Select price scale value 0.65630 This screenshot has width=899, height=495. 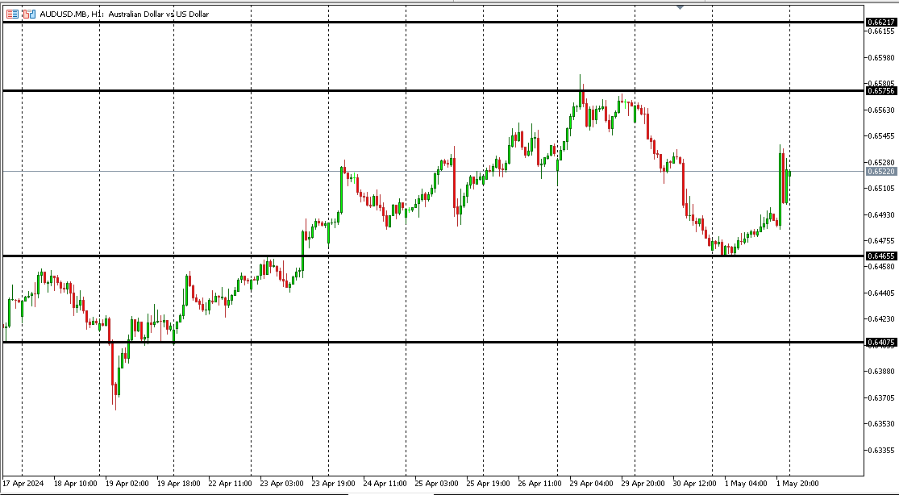point(882,110)
